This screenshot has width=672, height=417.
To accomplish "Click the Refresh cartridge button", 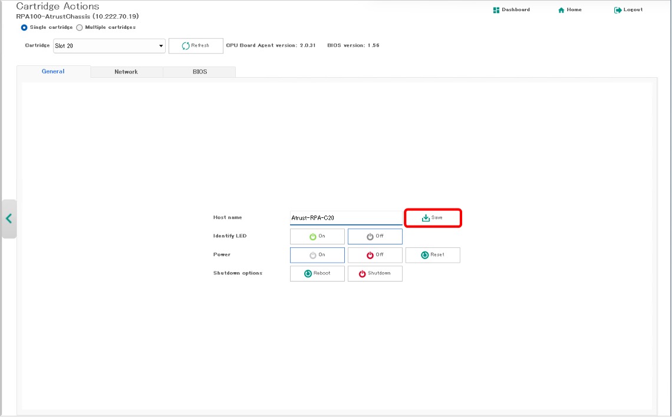I will click(x=196, y=46).
